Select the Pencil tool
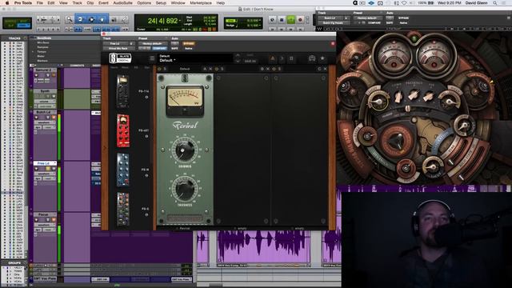Image resolution: width=512 pixels, height=288 pixels. click(x=125, y=20)
